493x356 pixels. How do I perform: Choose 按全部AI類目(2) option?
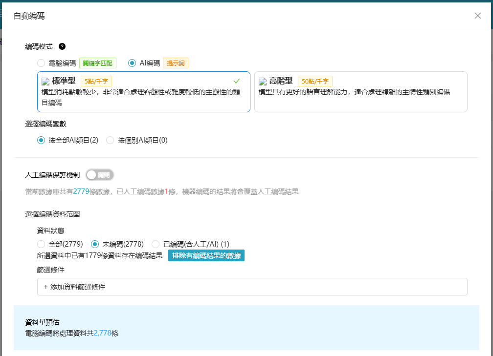tap(41, 140)
